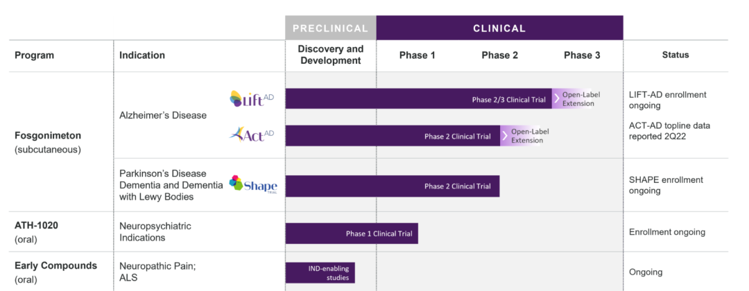Click the SHAPE trial logo
The height and width of the screenshot is (291, 749).
253,185
